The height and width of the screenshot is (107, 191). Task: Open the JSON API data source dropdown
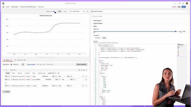click(x=16, y=64)
